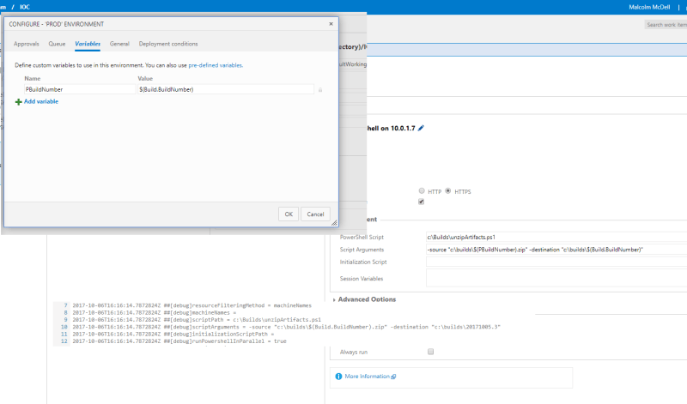Click the Name column header in variables
687x404 pixels.
[33, 79]
